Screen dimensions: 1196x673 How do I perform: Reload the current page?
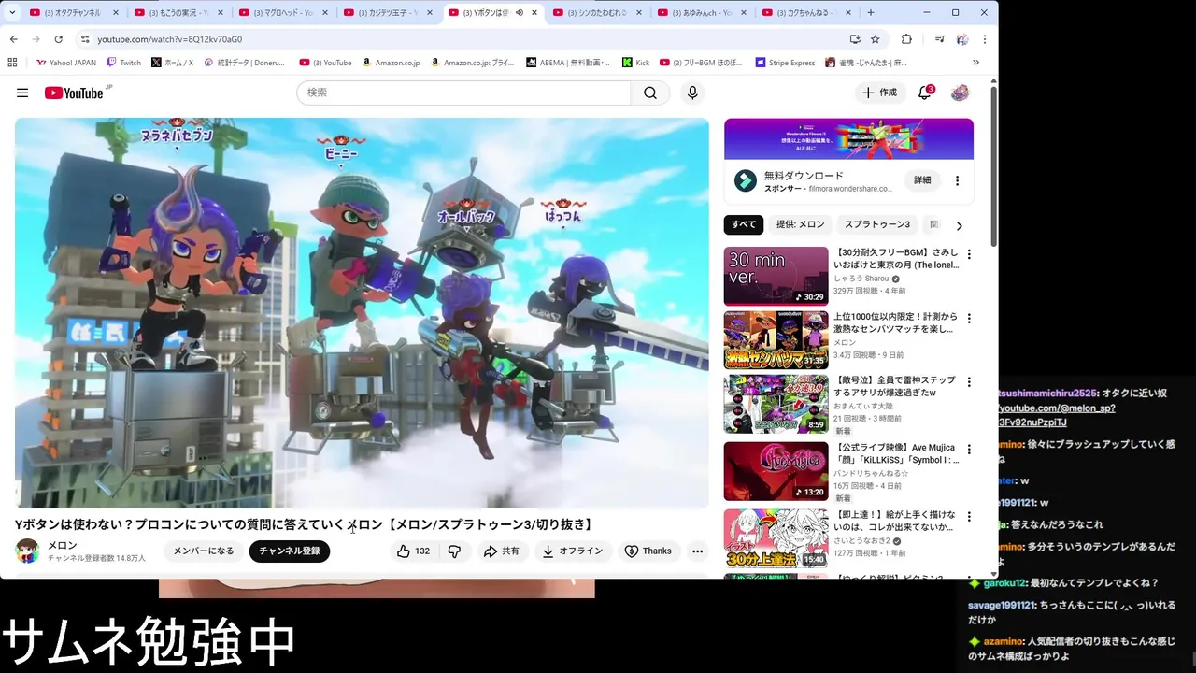click(58, 39)
